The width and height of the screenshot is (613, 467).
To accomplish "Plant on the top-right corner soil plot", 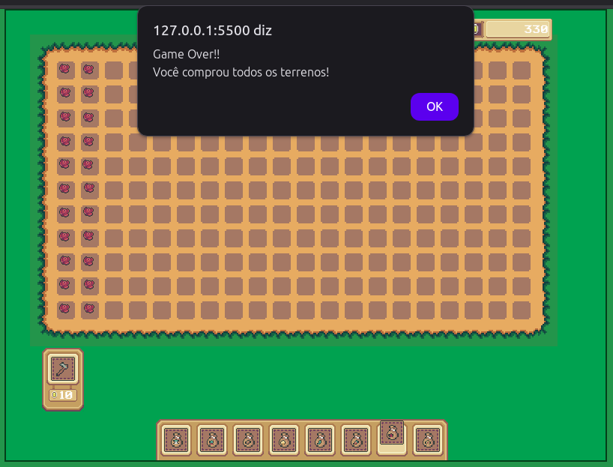I will (x=522, y=70).
